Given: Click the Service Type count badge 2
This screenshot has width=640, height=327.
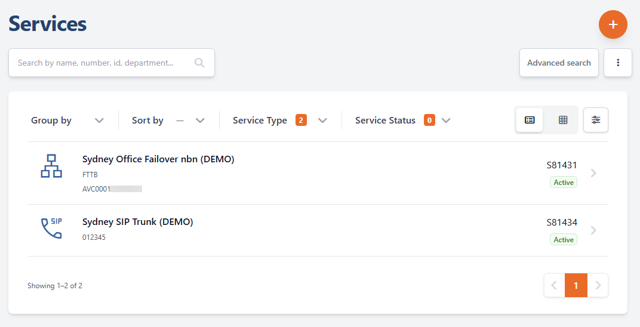Looking at the screenshot, I should 301,121.
